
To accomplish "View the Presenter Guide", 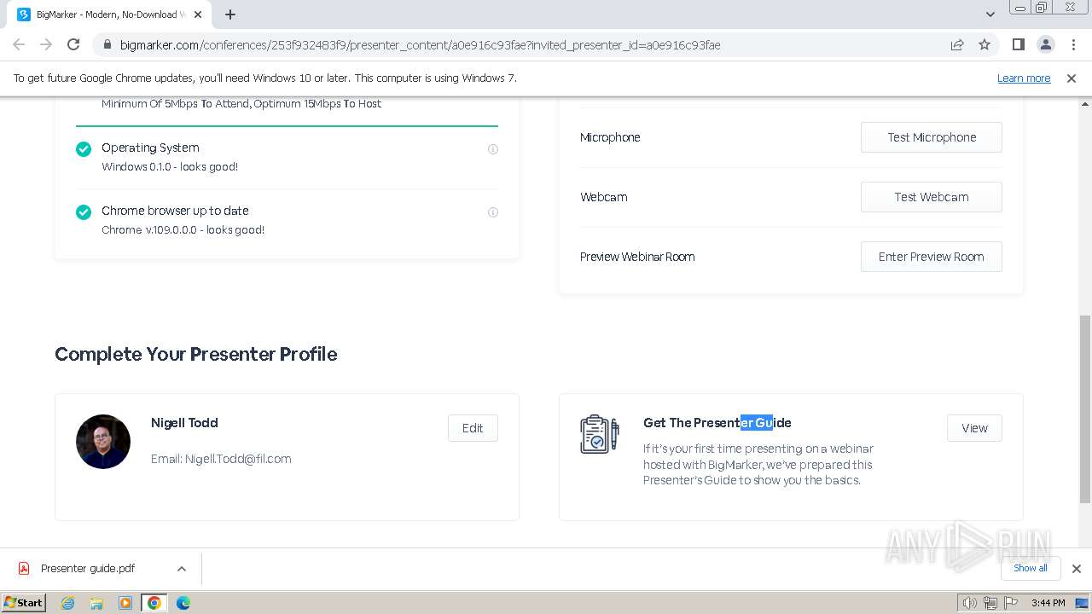I will (x=974, y=428).
